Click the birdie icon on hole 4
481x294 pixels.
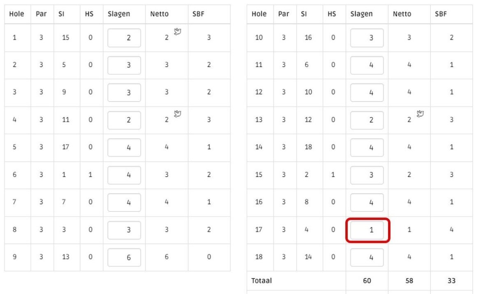pos(177,114)
